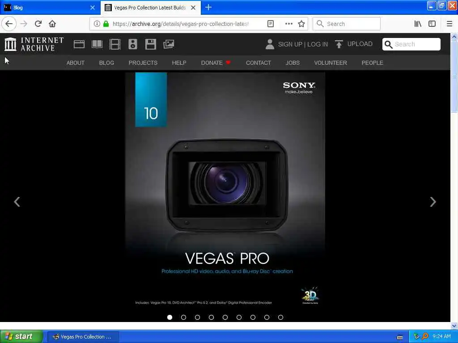458x343 pixels.
Task: Select the third carousel dot
Action: [x=197, y=318]
